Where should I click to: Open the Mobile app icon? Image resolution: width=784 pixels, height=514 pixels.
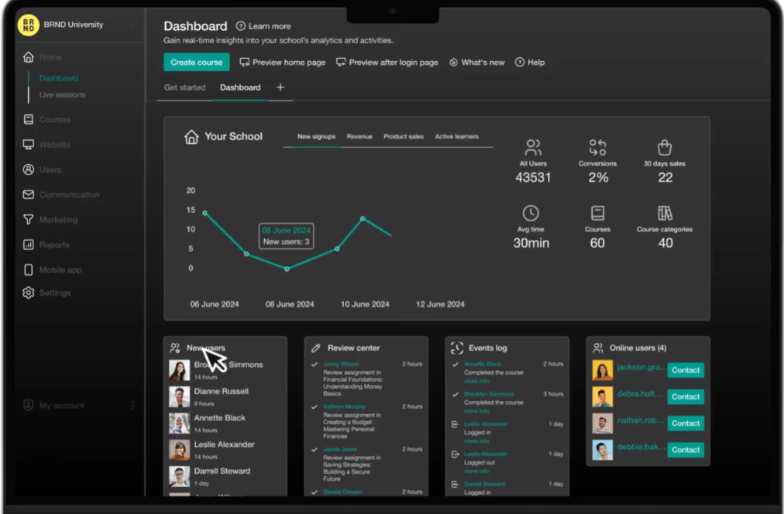pos(29,269)
